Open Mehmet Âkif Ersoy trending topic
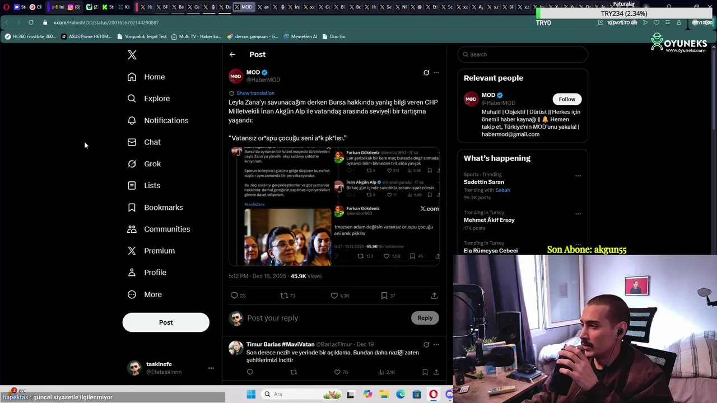The width and height of the screenshot is (717, 403). click(489, 220)
